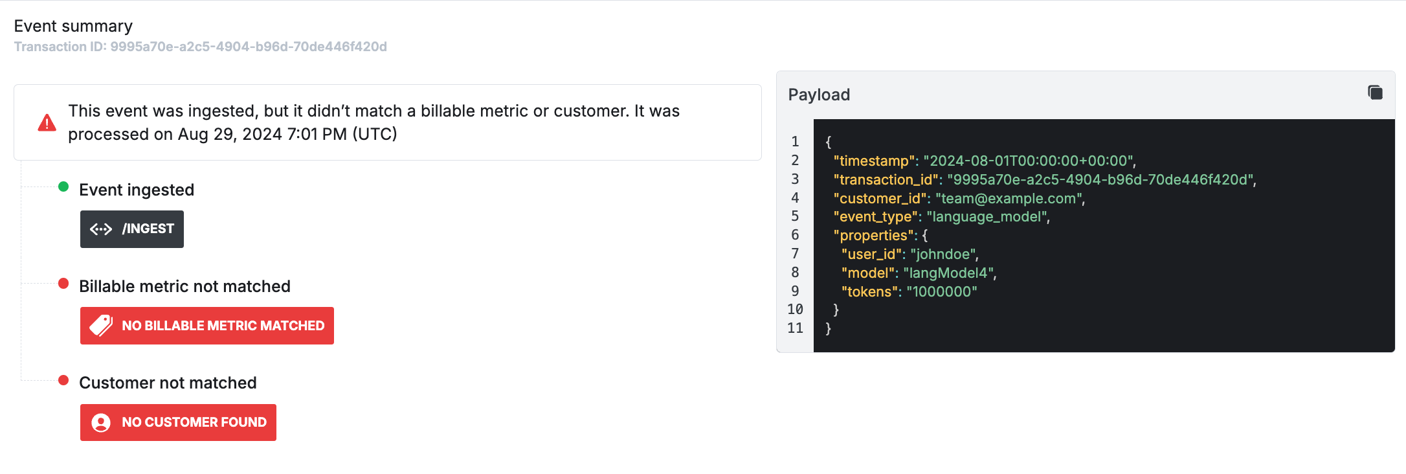Image resolution: width=1406 pixels, height=474 pixels.
Task: Click the red dot beside Customer not matched
Action: pos(63,380)
